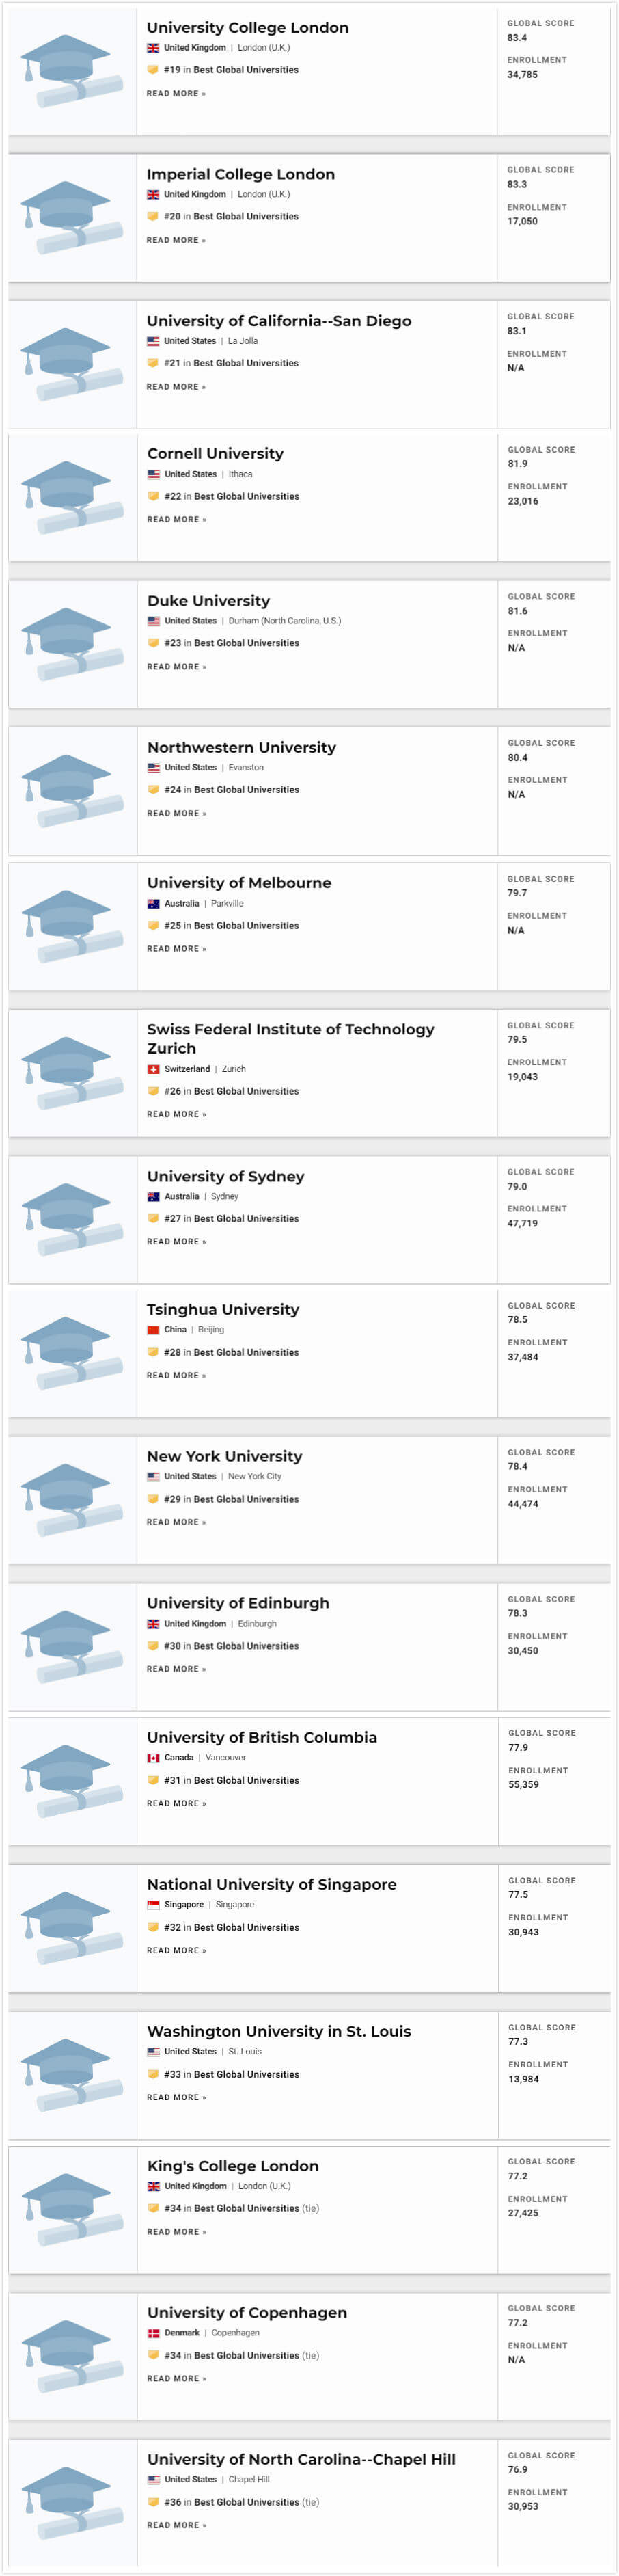Click United Kingdom flag icon under Imperial College London
The image size is (619, 2576).
coord(153,194)
